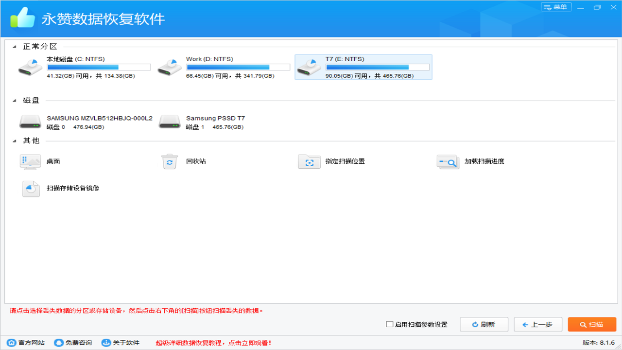
Task: Collapse the 其他 section
Action: [x=15, y=140]
